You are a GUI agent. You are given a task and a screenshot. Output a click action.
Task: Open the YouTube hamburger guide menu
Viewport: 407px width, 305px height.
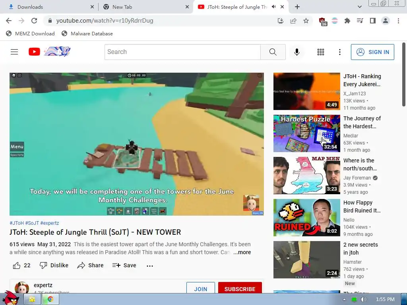point(14,52)
